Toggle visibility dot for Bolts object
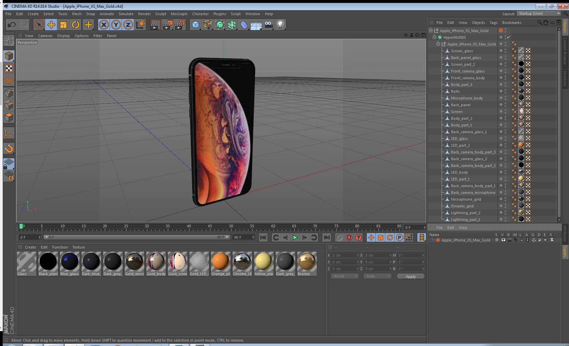Viewport: 569px width, 346px height. point(501,91)
